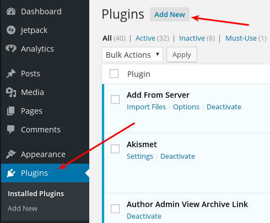Click Add New button beside Plugins title
Viewport: 270px width, 223px height.
point(170,14)
